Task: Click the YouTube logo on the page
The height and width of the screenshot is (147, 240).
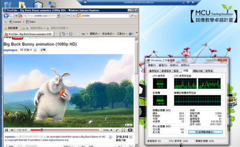Action: (13, 37)
